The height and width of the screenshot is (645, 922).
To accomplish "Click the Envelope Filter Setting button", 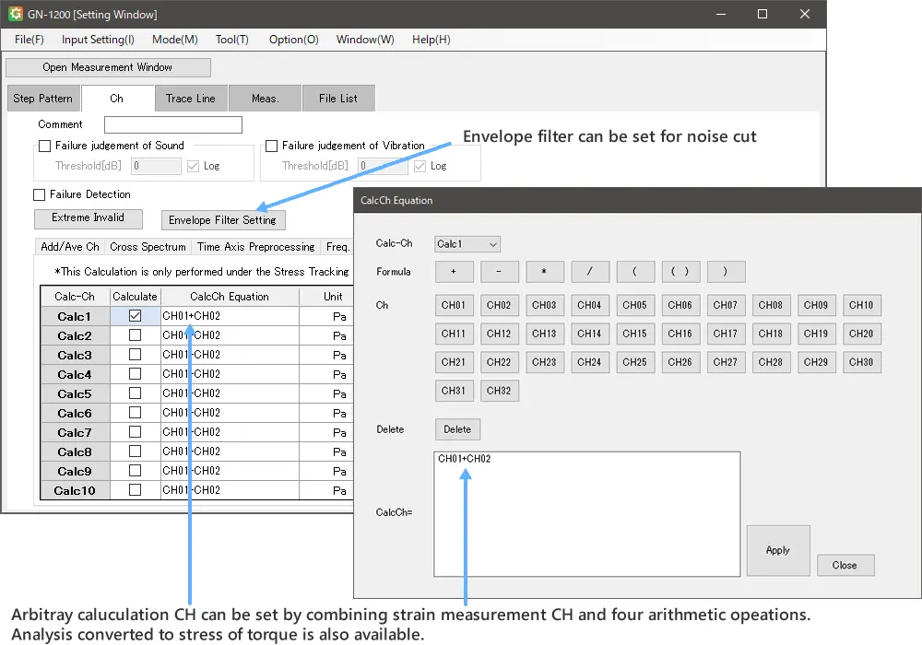I will (x=222, y=220).
